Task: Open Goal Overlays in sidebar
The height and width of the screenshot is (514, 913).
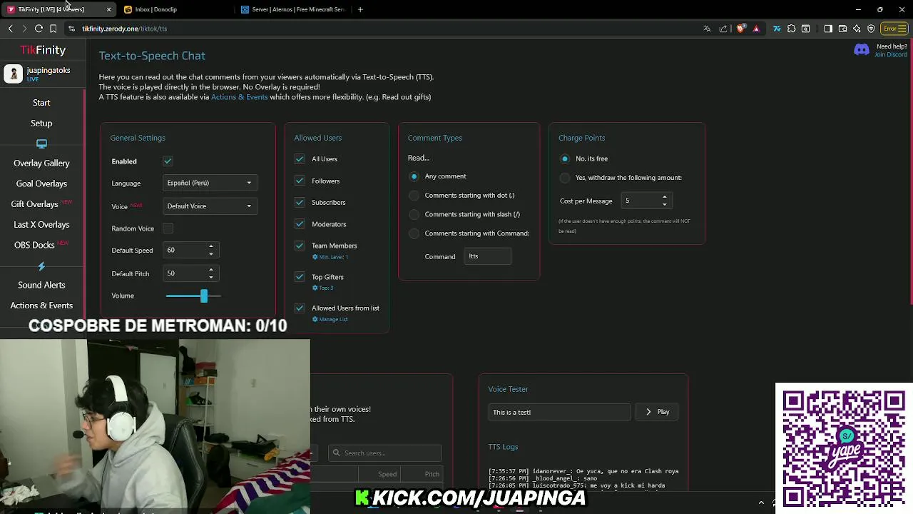Action: pos(41,183)
